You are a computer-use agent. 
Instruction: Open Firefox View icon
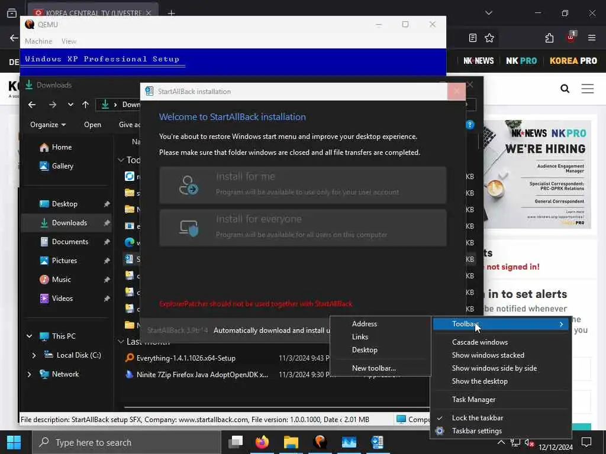(x=12, y=13)
